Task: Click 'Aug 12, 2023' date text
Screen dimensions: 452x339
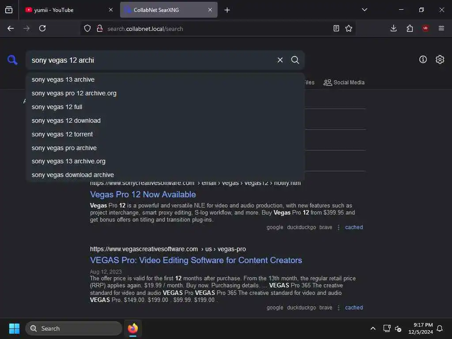Action: point(106,271)
